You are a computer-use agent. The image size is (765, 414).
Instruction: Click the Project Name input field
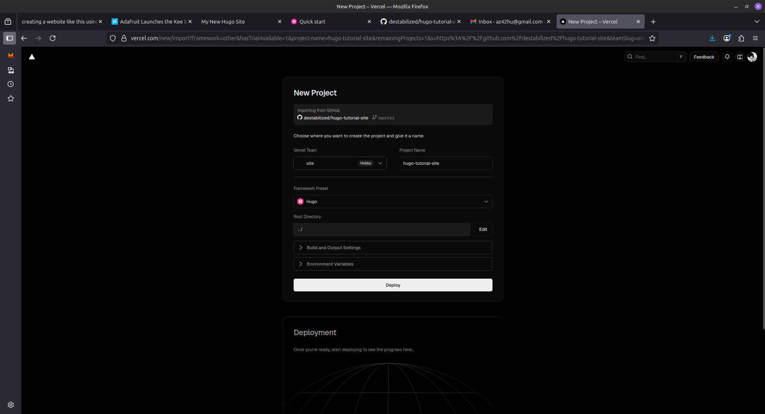[445, 163]
